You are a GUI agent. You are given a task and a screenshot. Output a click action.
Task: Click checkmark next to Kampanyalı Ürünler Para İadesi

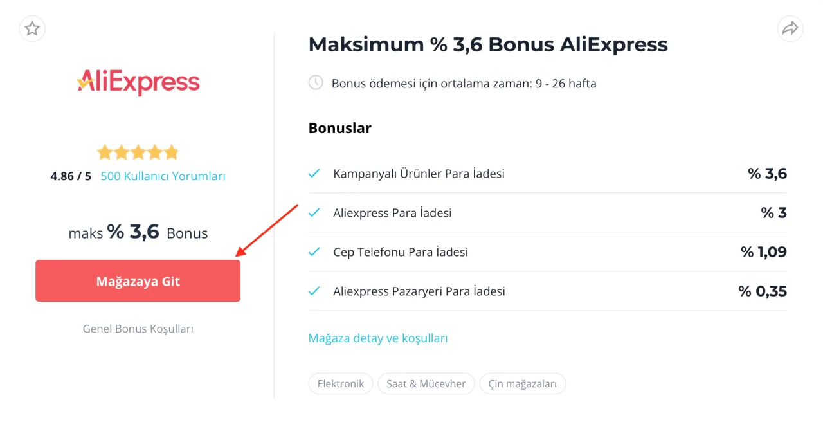314,174
